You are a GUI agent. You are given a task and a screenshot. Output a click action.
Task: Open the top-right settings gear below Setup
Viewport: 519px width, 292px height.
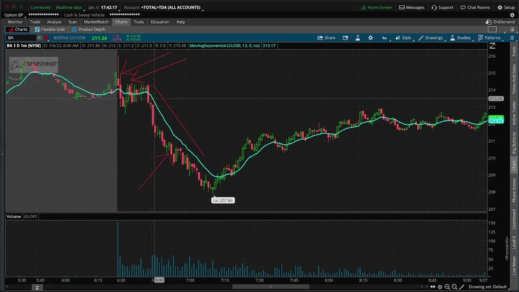click(512, 15)
